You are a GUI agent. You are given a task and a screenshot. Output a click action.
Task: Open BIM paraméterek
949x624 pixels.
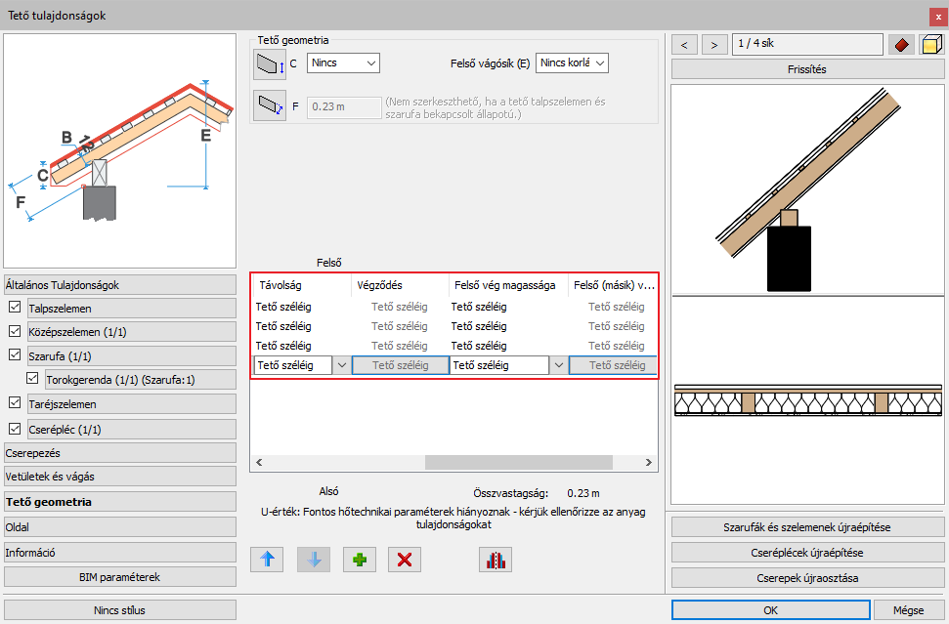120,577
